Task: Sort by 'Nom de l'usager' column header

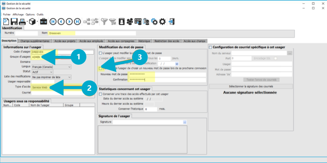Action: tap(46, 105)
